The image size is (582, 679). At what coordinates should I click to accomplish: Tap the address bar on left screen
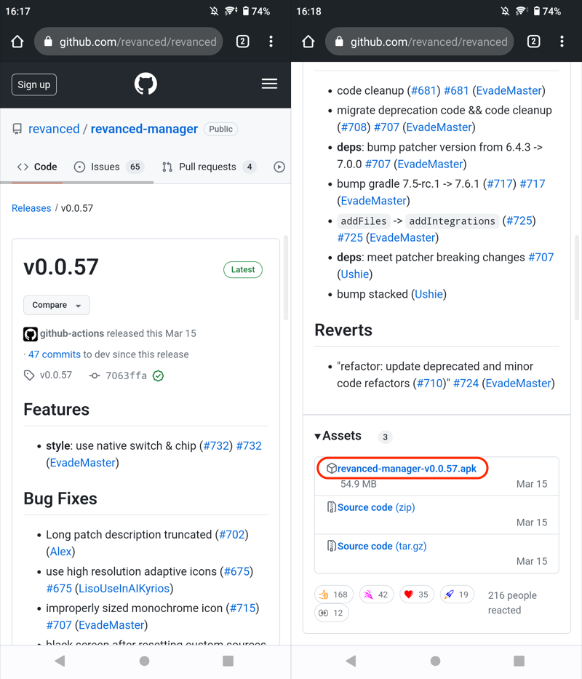pos(129,42)
